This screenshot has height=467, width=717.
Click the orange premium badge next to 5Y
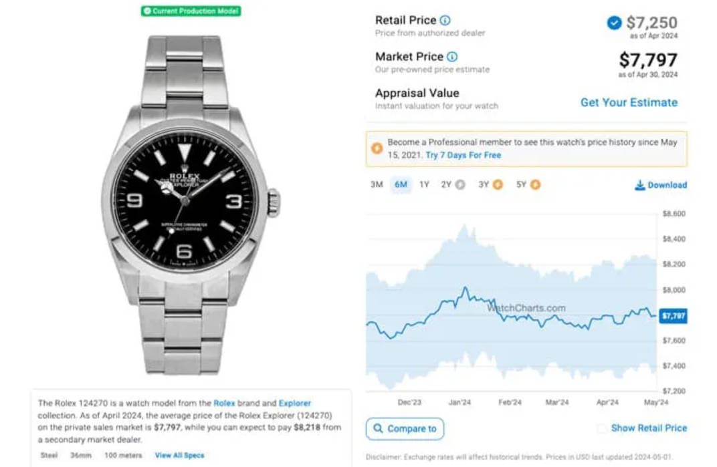tap(536, 184)
